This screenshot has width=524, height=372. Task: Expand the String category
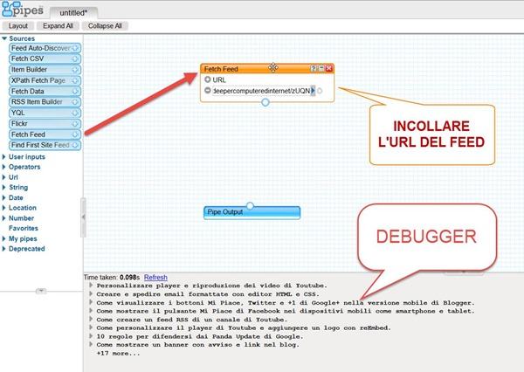coord(3,187)
